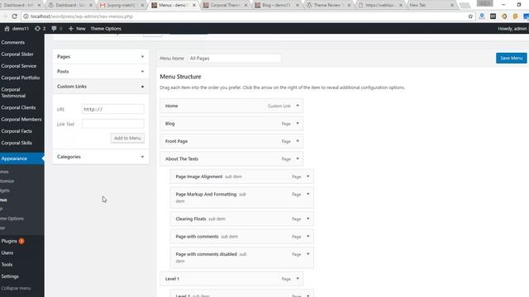Screen dimensions: 529x297
Task: Select the Clearing Floats sub item
Action: pyautogui.click(x=242, y=219)
